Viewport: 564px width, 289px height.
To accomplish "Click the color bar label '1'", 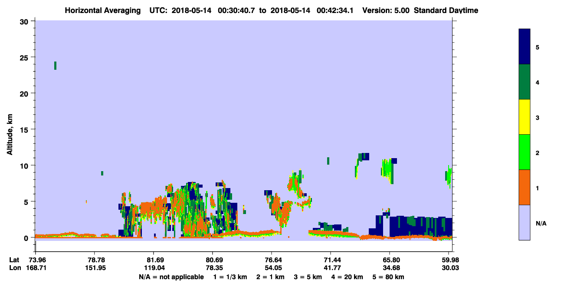I will coord(538,188).
